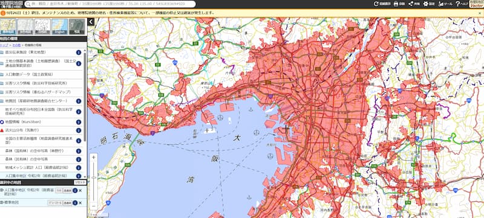Go to トップ breadcrumb link
Image resolution: width=484 pixels, height=218 pixels.
coord(4,45)
